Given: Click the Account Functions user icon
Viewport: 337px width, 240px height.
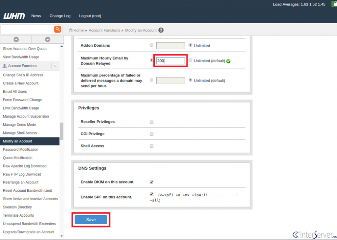Looking at the screenshot, I should pyautogui.click(x=5, y=66).
